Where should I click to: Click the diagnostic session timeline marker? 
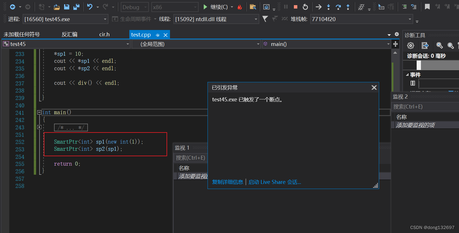(x=419, y=65)
